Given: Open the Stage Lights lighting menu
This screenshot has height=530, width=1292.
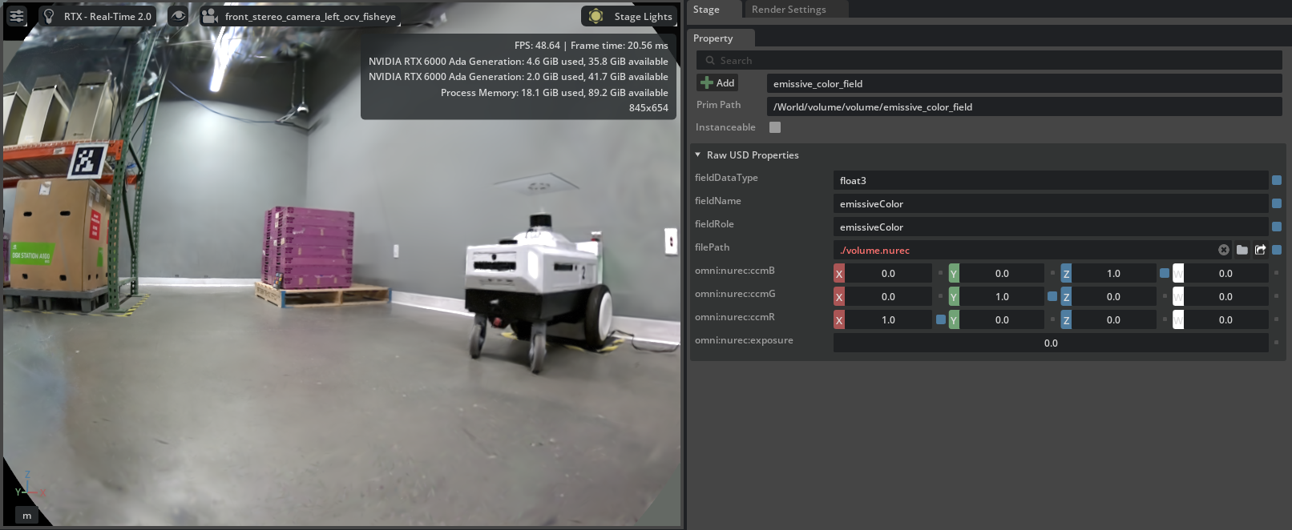Looking at the screenshot, I should pos(631,16).
